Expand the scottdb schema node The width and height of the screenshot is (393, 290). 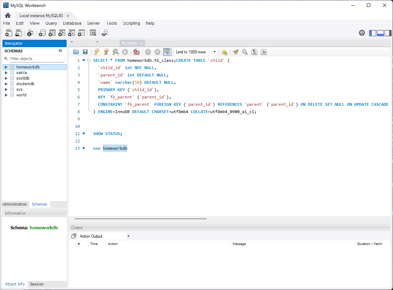coord(6,78)
